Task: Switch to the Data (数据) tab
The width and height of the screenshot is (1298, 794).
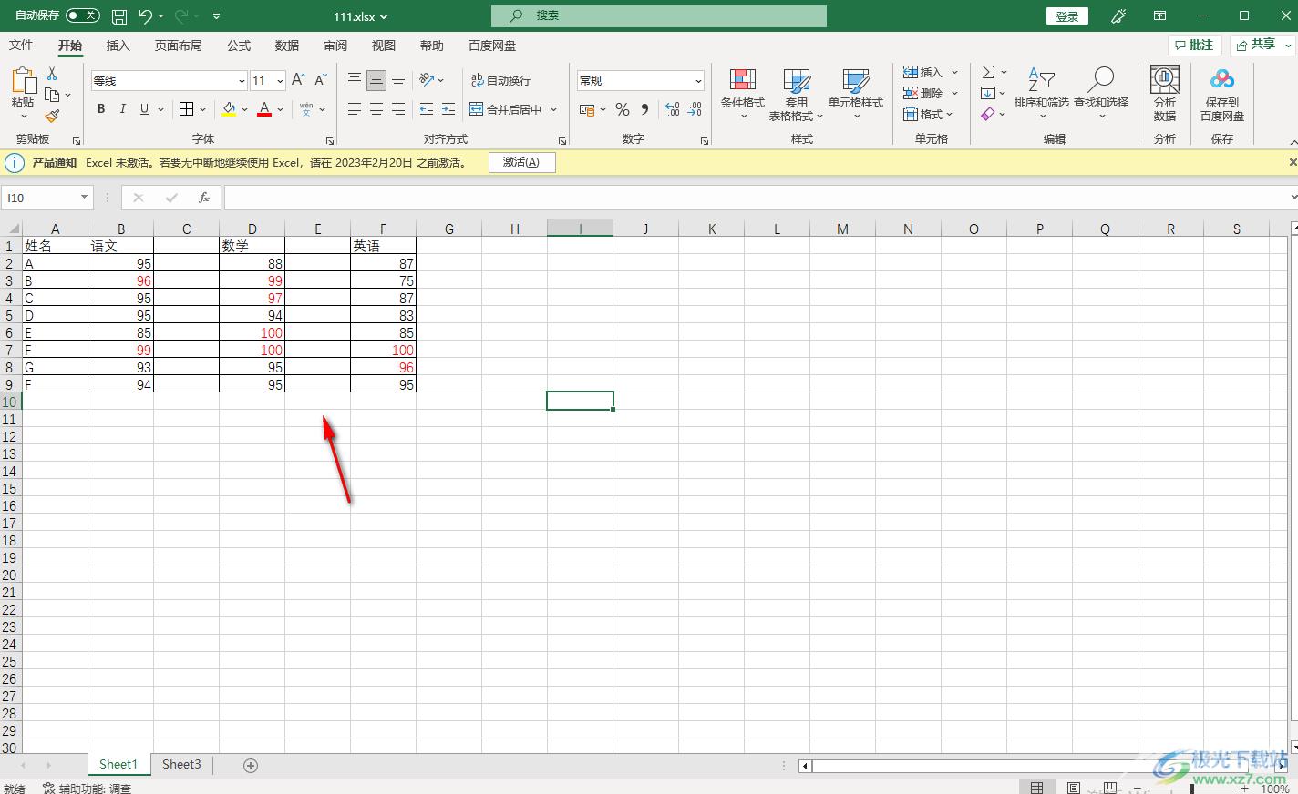Action: click(287, 46)
